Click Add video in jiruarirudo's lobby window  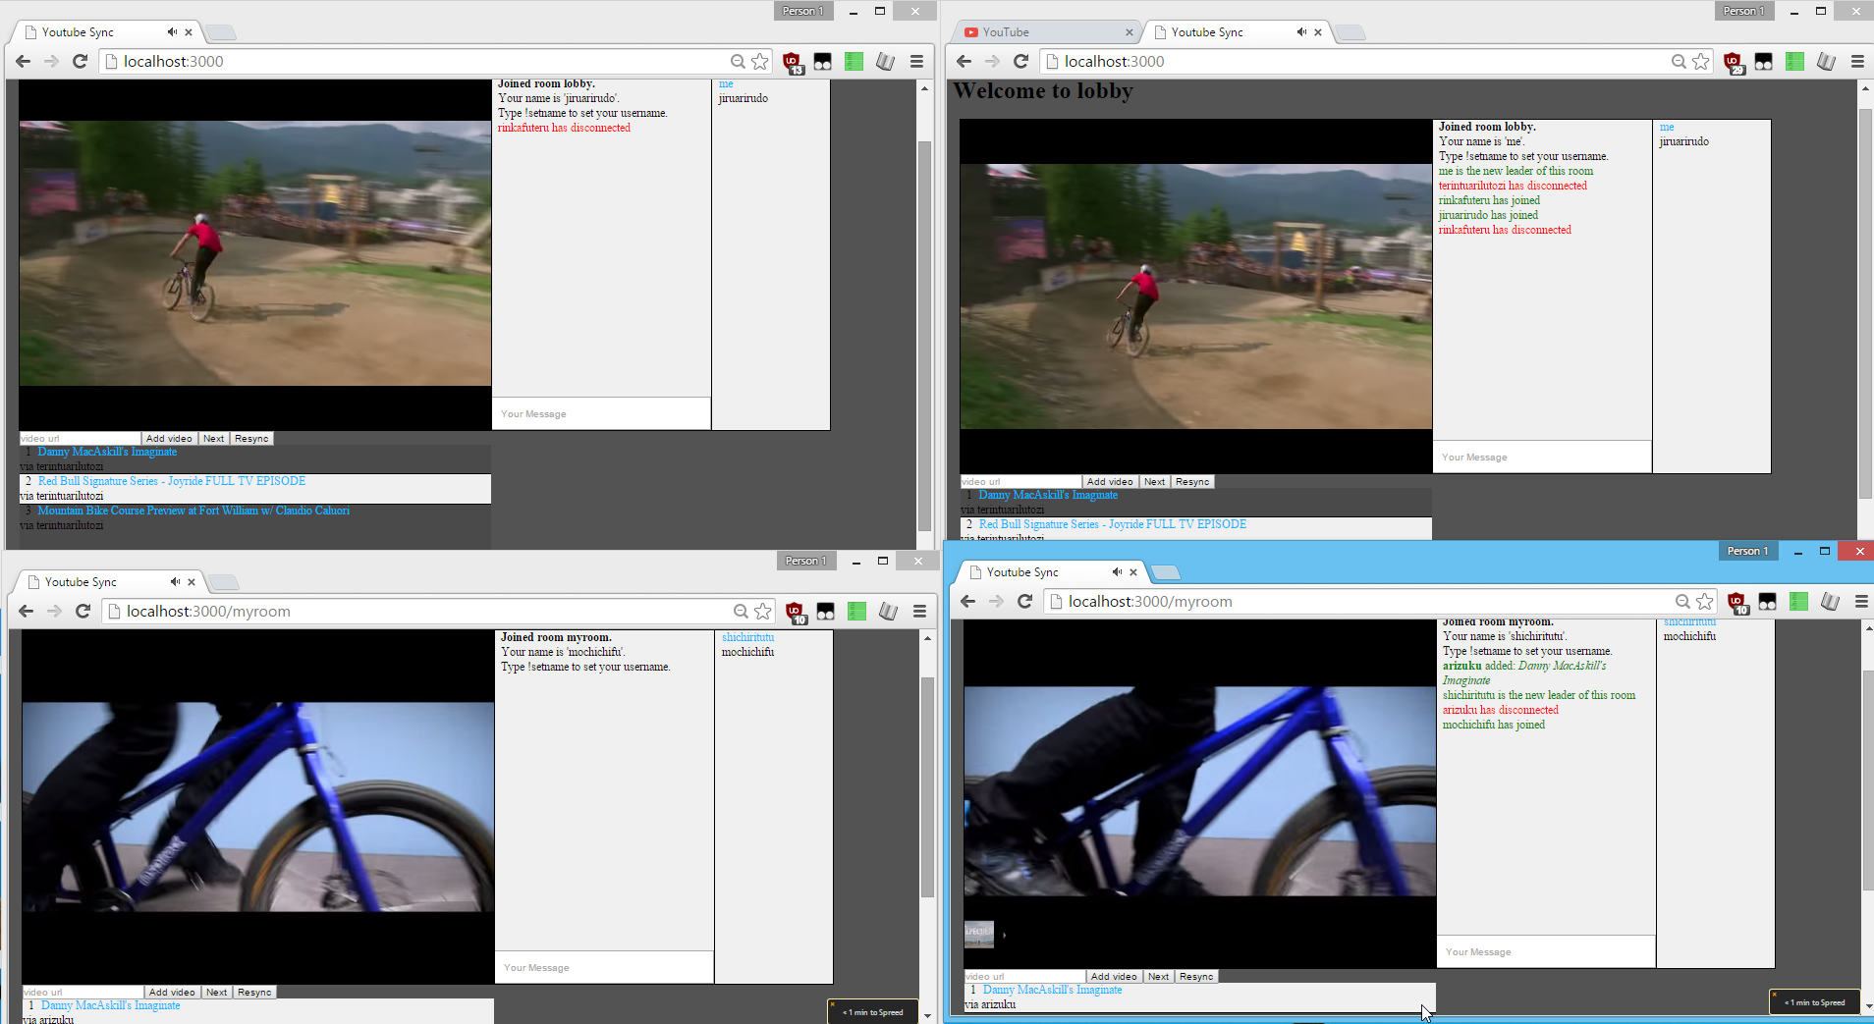169,439
